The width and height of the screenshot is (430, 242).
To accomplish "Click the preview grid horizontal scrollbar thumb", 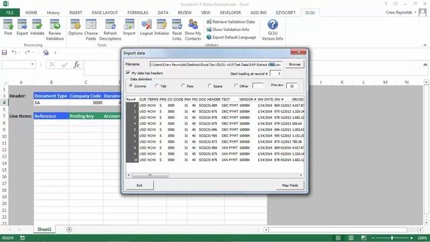I will pyautogui.click(x=150, y=175).
